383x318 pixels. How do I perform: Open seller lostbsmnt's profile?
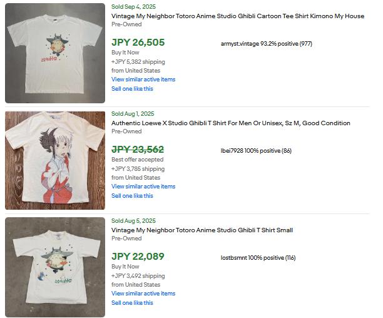click(238, 258)
